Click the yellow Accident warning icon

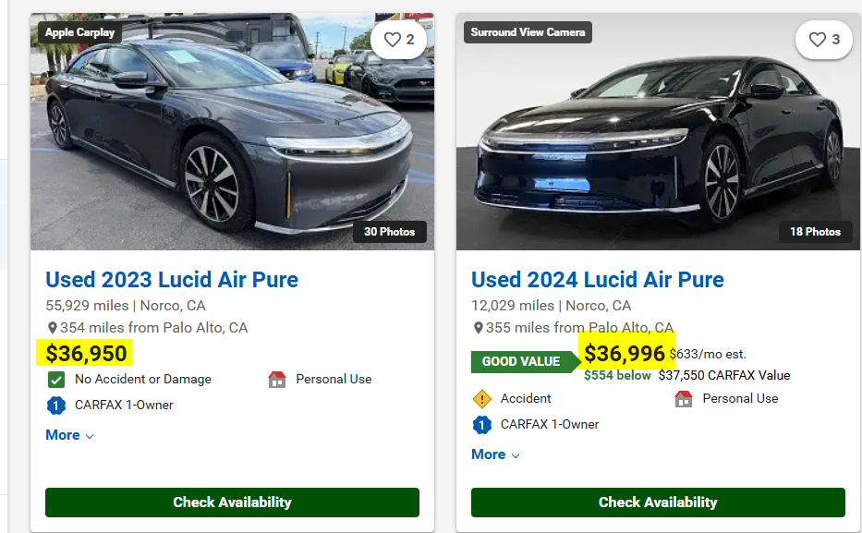pos(481,398)
